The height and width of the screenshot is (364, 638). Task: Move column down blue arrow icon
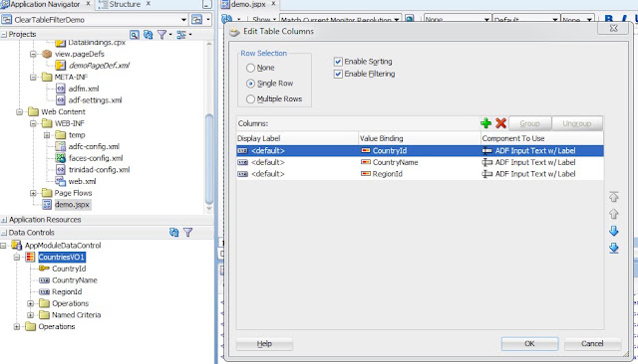pos(614,231)
